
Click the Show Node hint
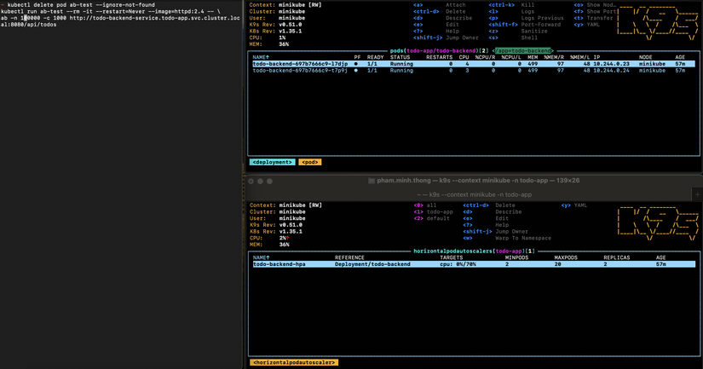(595, 5)
